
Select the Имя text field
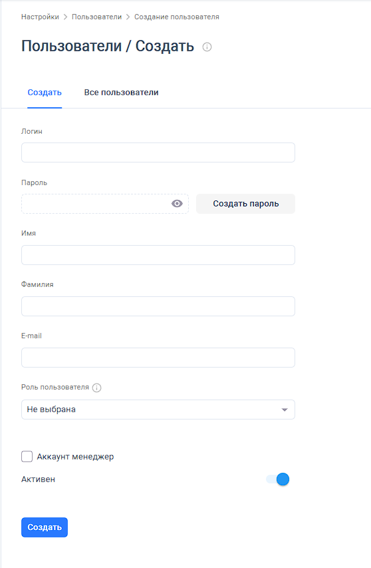pyautogui.click(x=158, y=255)
